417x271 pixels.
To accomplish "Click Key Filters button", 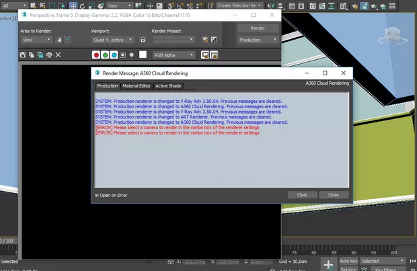I will click(388, 268).
